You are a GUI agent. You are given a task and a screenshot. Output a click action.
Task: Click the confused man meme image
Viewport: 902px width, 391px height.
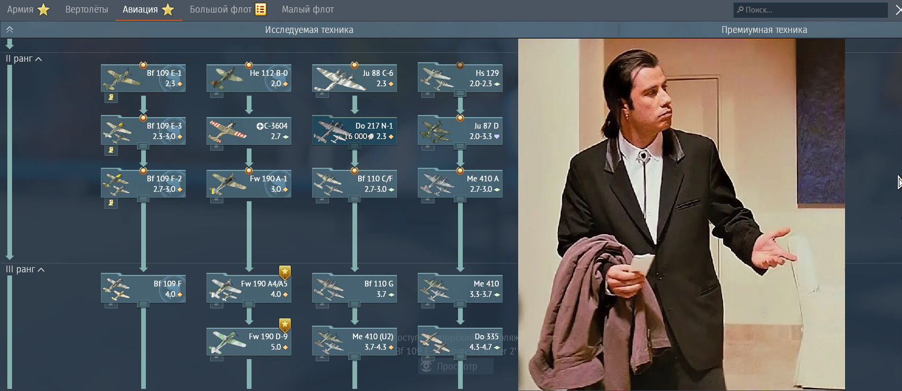pyautogui.click(x=681, y=214)
